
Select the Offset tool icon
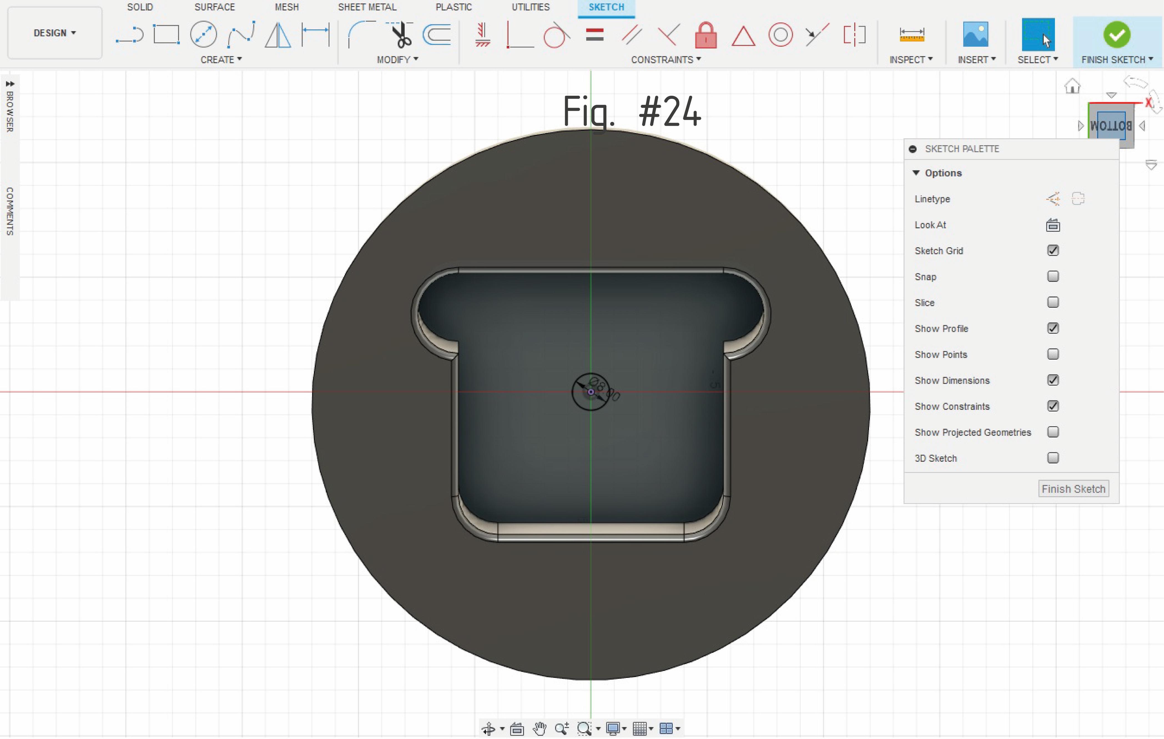437,35
